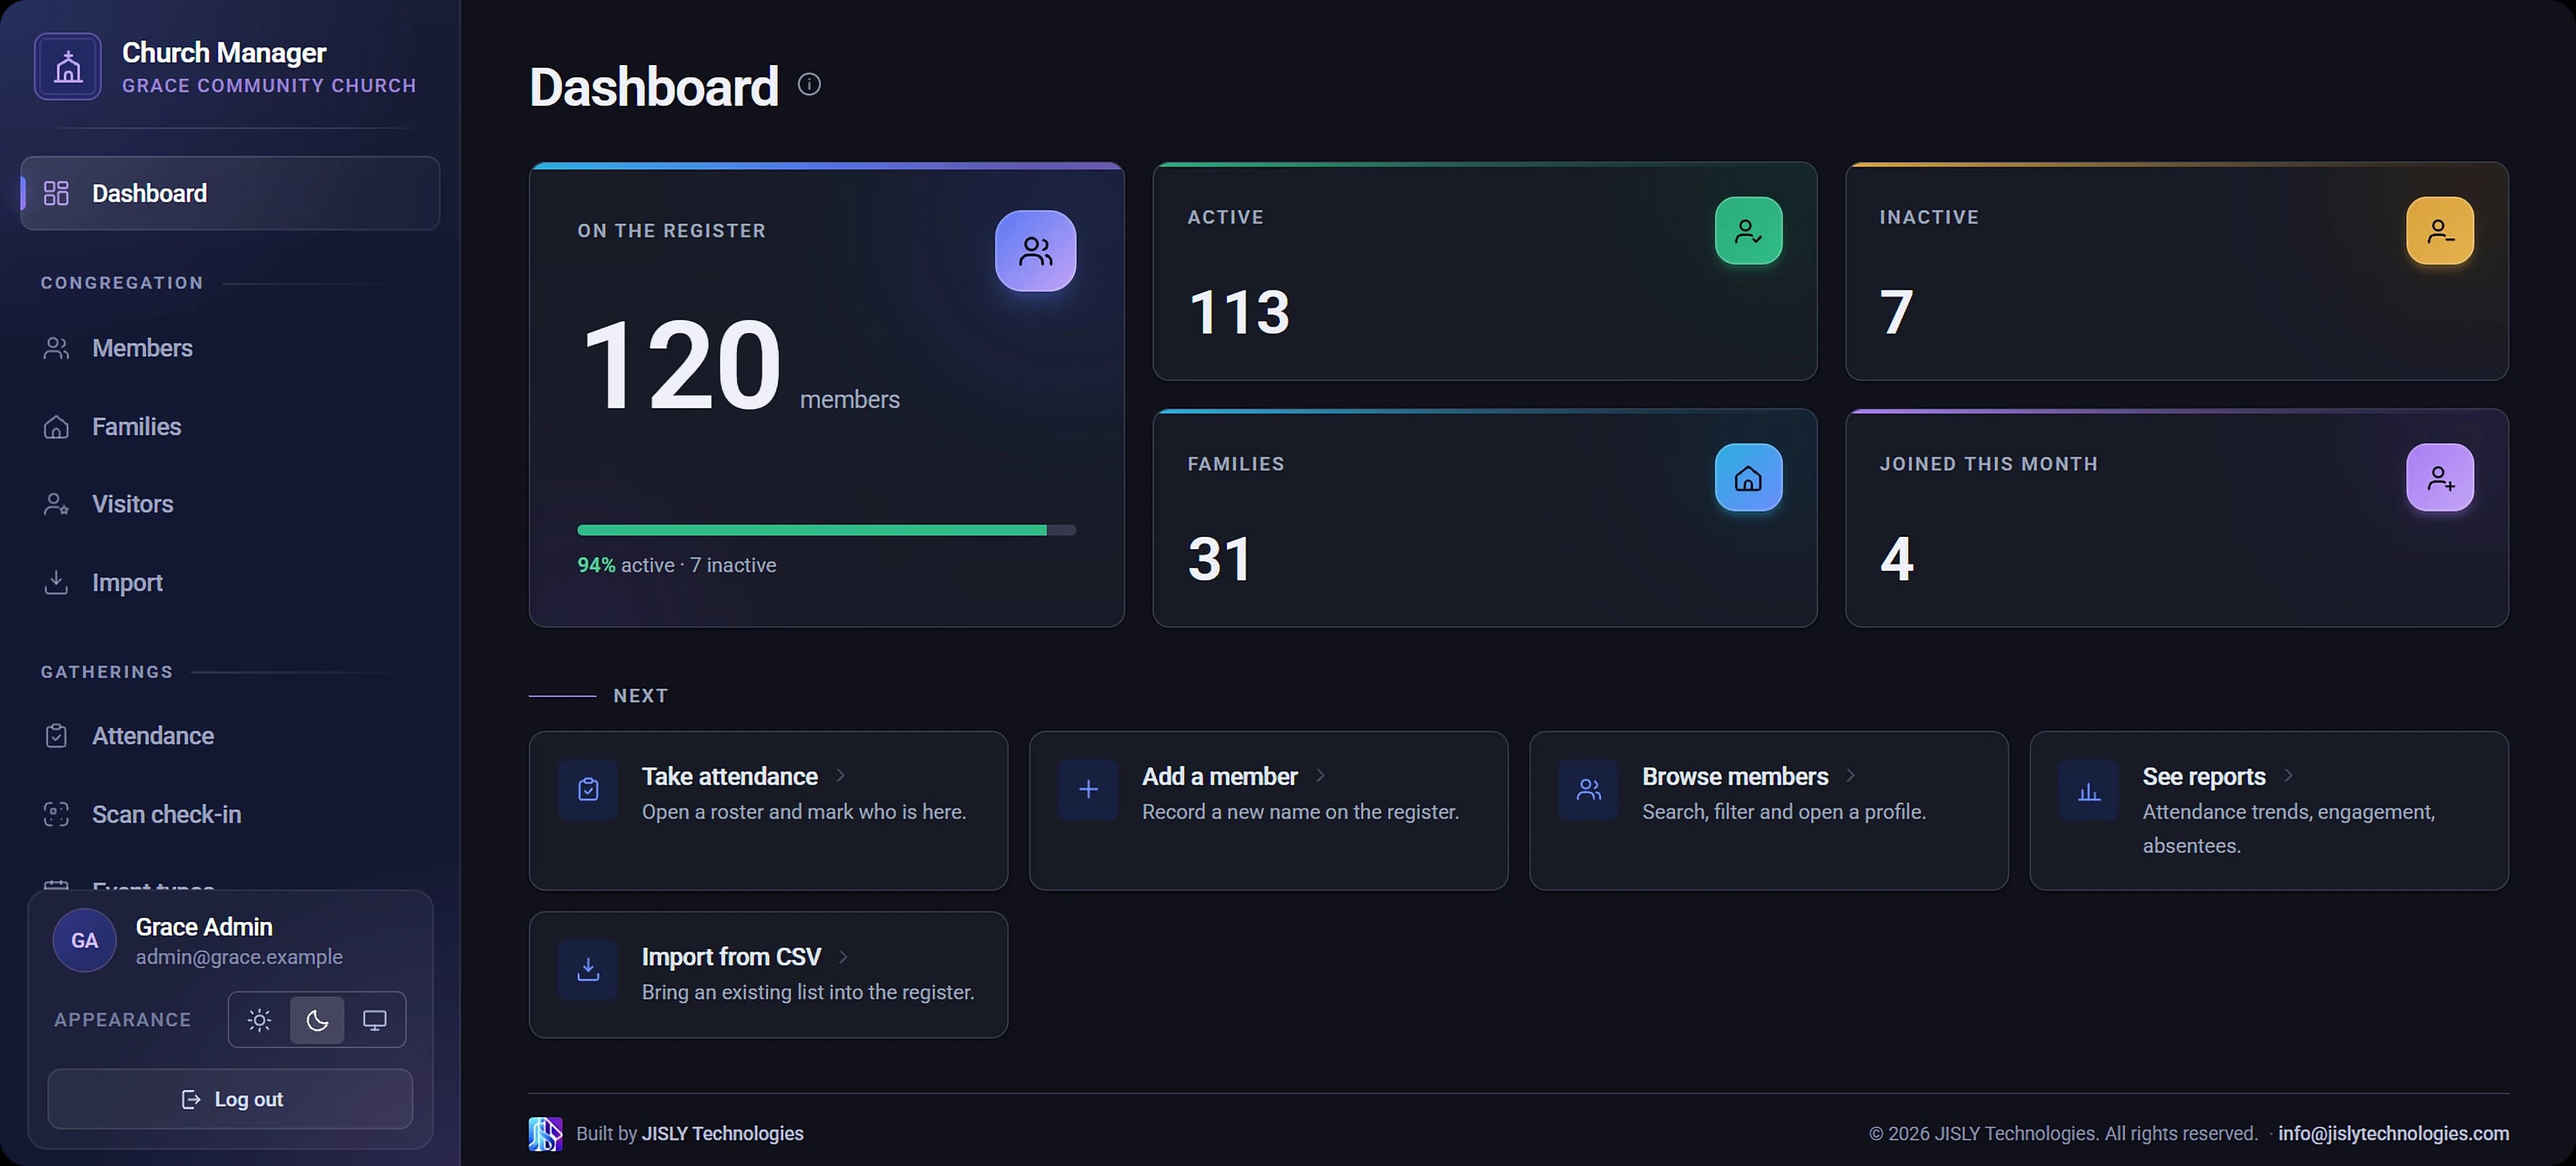Click the green Active members icon
Viewport: 2576px width, 1166px height.
point(1748,231)
